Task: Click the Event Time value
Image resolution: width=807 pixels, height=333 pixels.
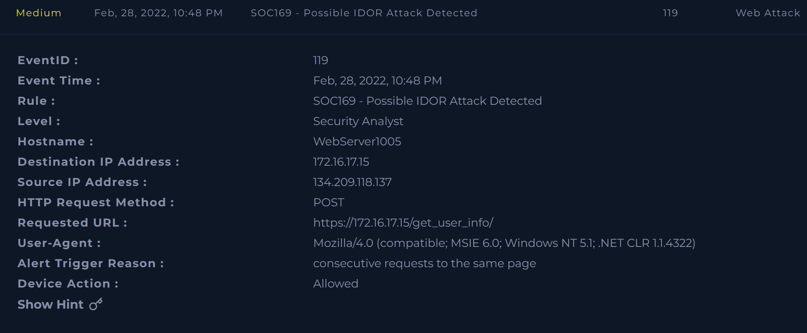Action: coord(377,80)
